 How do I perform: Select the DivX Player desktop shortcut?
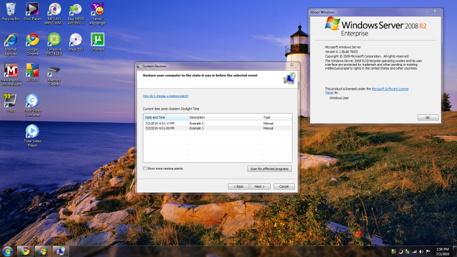[x=33, y=11]
